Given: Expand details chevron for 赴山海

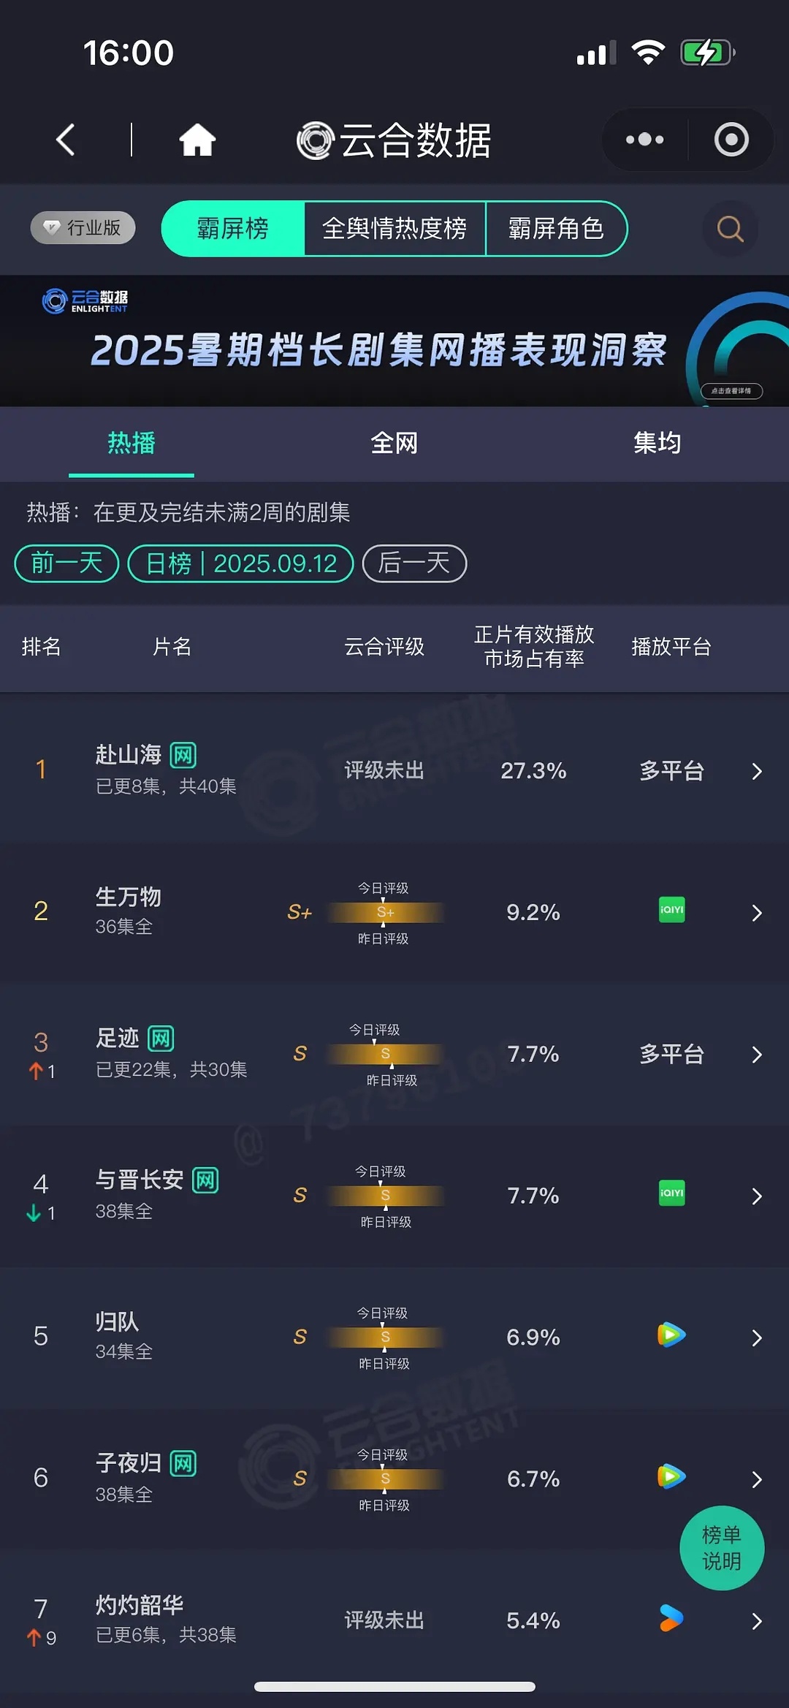Looking at the screenshot, I should (x=757, y=772).
